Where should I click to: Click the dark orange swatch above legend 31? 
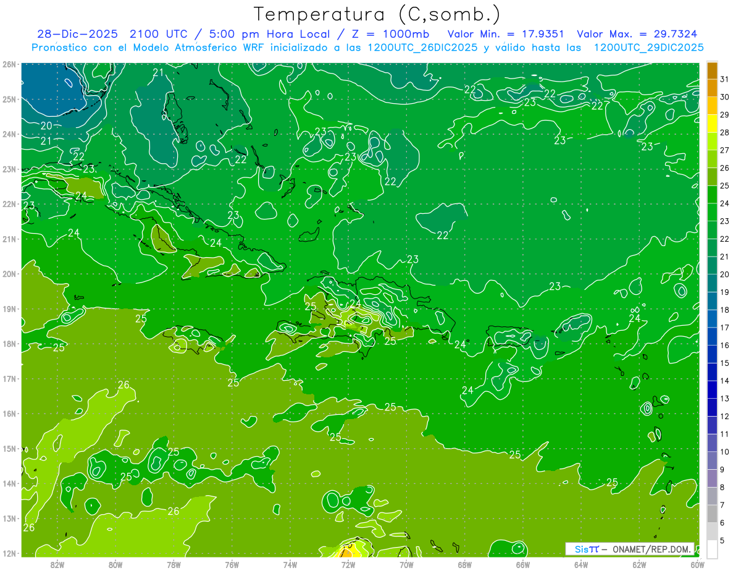(712, 70)
